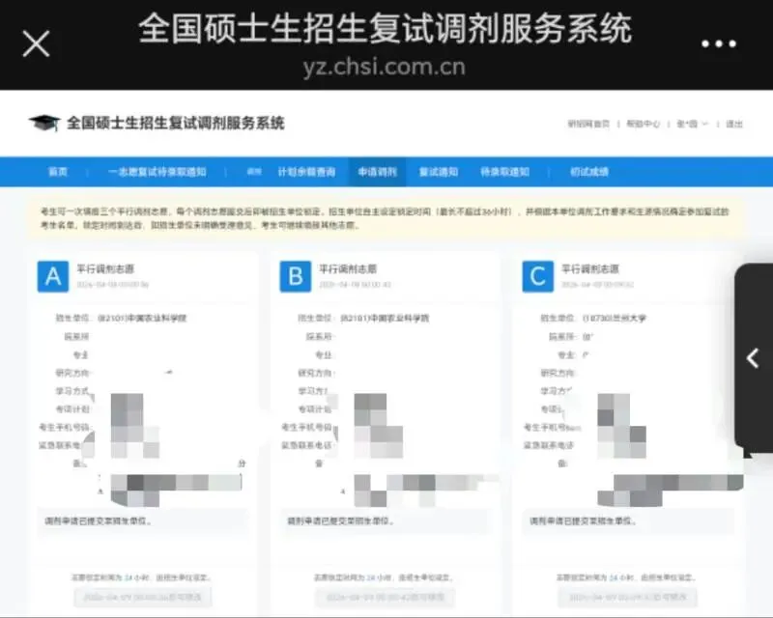Open 一志愿复试待录取通知 menu item

point(157,172)
